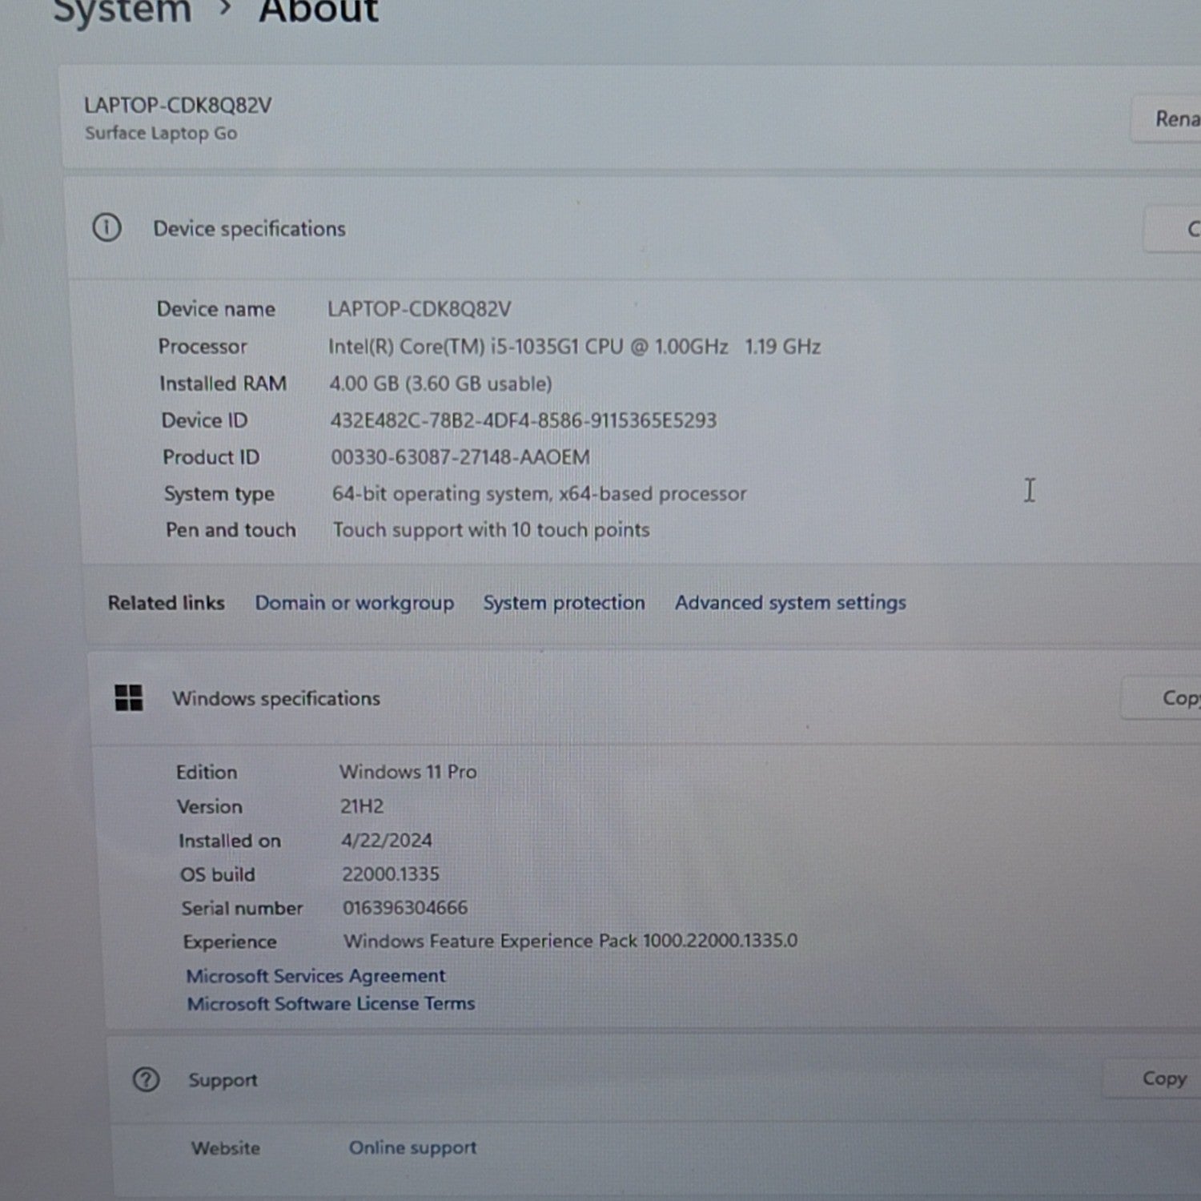
Task: Click the Installed RAM label
Action: pyautogui.click(x=223, y=384)
